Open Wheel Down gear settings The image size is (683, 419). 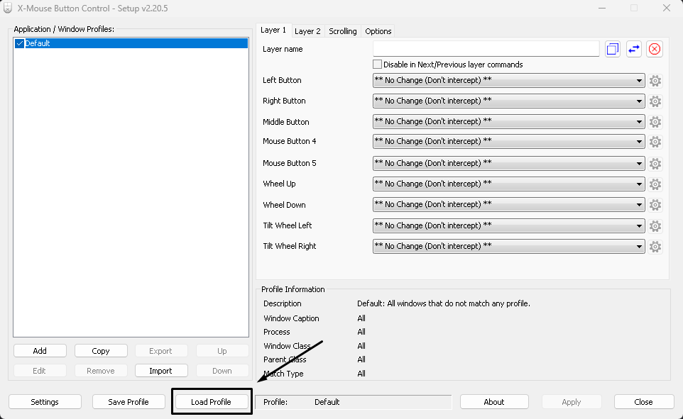[x=655, y=205]
